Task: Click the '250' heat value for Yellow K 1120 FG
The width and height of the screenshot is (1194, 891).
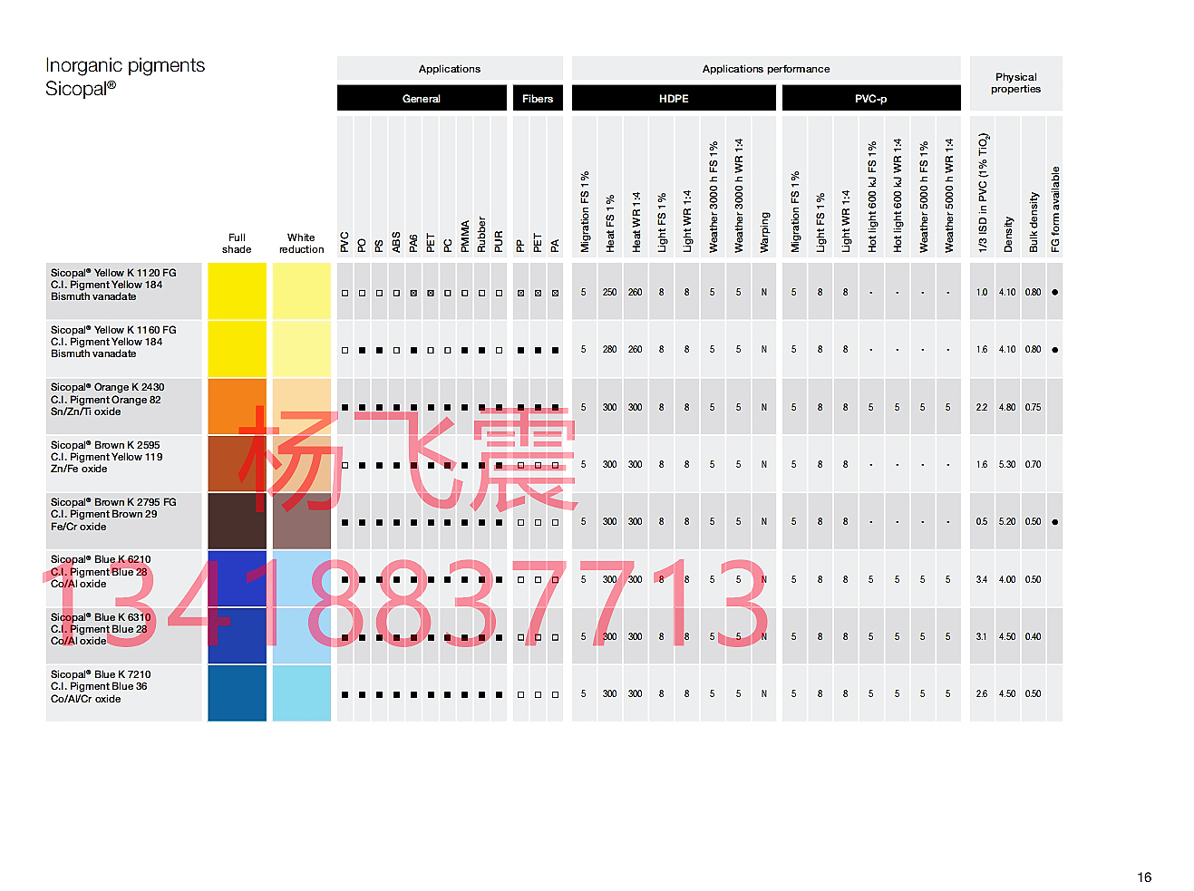Action: click(x=609, y=292)
